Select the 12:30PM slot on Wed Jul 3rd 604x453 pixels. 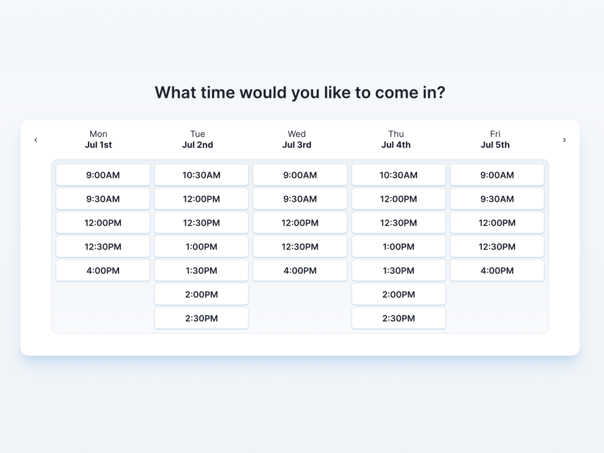300,247
